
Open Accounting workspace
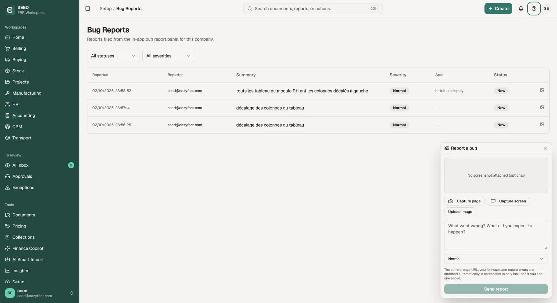click(39, 115)
